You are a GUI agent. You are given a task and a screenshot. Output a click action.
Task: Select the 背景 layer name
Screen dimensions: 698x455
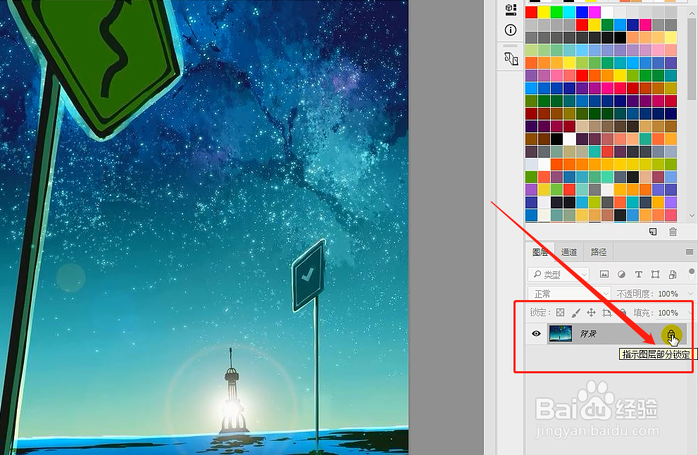(x=588, y=333)
